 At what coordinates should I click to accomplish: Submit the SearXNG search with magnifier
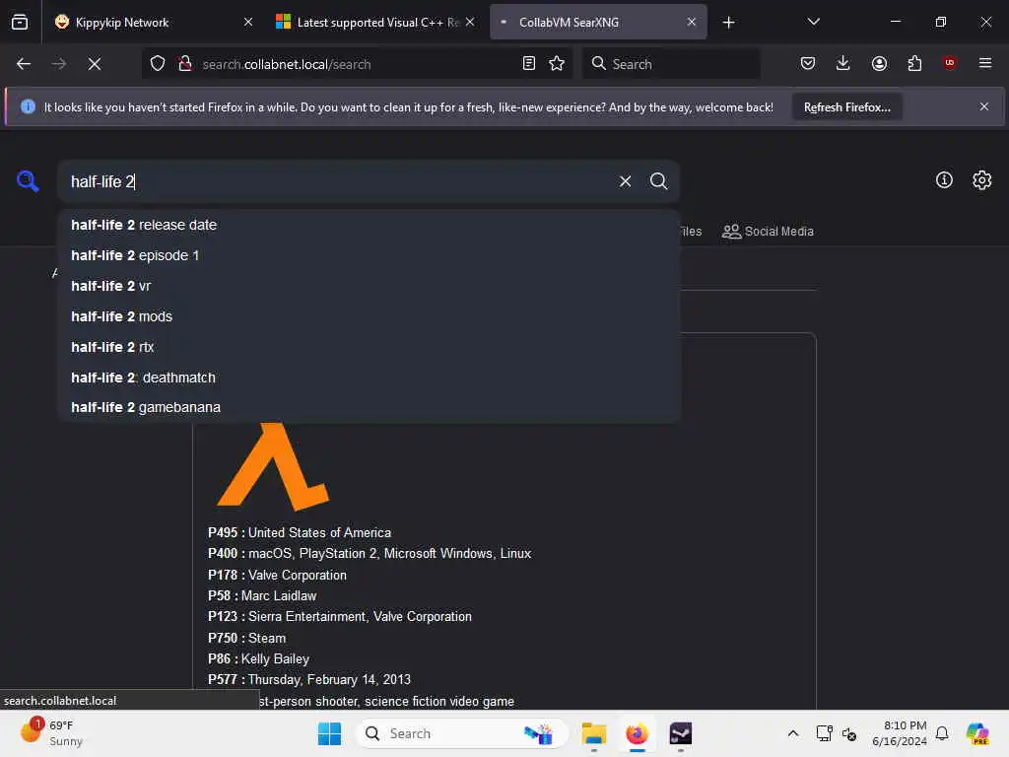[658, 181]
